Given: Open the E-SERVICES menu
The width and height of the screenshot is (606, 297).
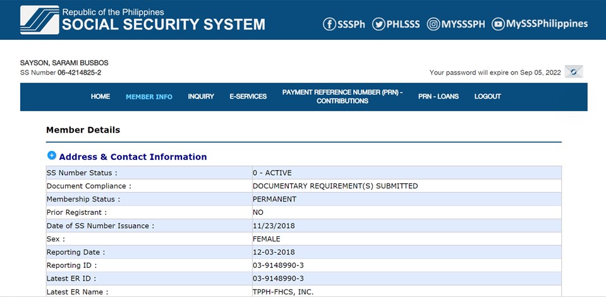Looking at the screenshot, I should point(248,97).
